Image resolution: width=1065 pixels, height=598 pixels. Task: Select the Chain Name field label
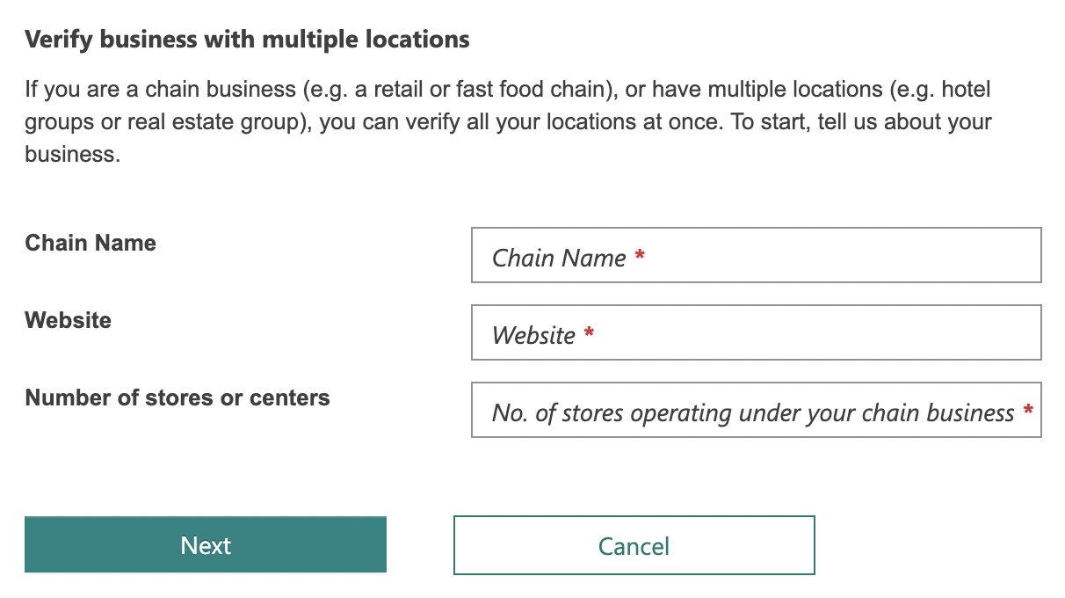click(x=90, y=243)
